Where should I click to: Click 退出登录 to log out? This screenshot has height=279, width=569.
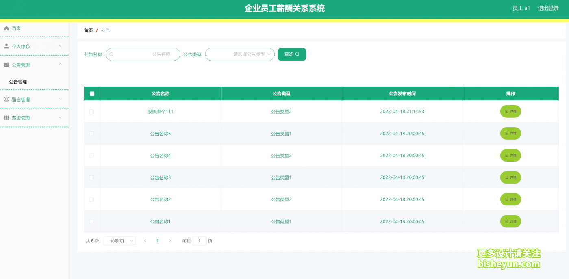[x=548, y=8]
